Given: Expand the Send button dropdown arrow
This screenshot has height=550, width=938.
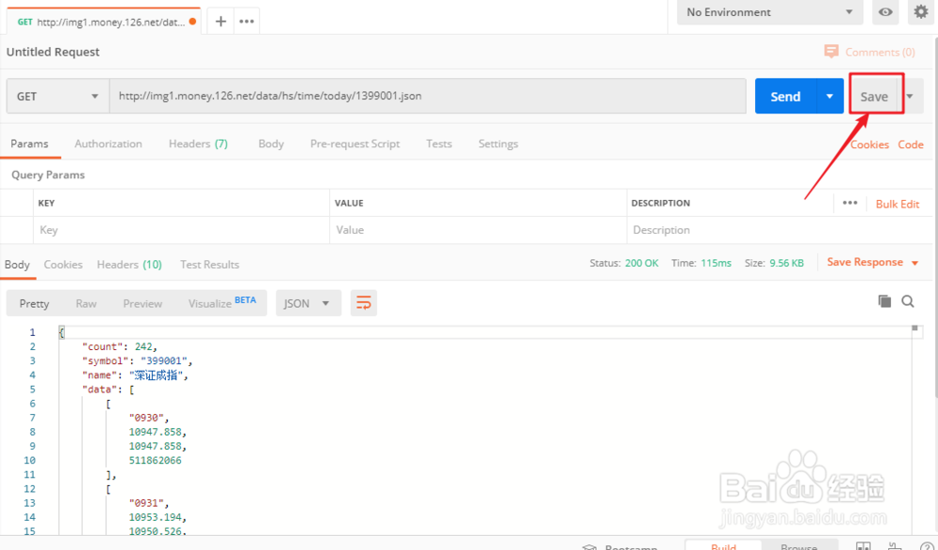Looking at the screenshot, I should pos(830,96).
